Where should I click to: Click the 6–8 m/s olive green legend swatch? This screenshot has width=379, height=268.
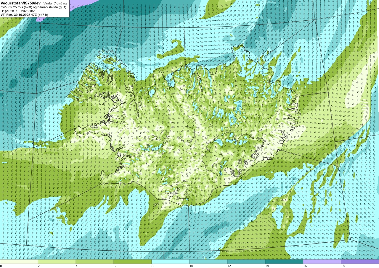(x=133, y=262)
